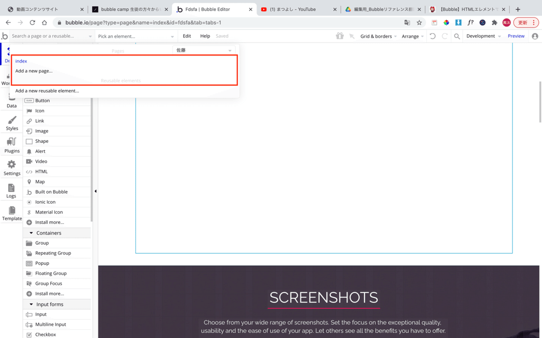Open the Arrange dropdown menu
The width and height of the screenshot is (542, 338).
[x=413, y=36]
